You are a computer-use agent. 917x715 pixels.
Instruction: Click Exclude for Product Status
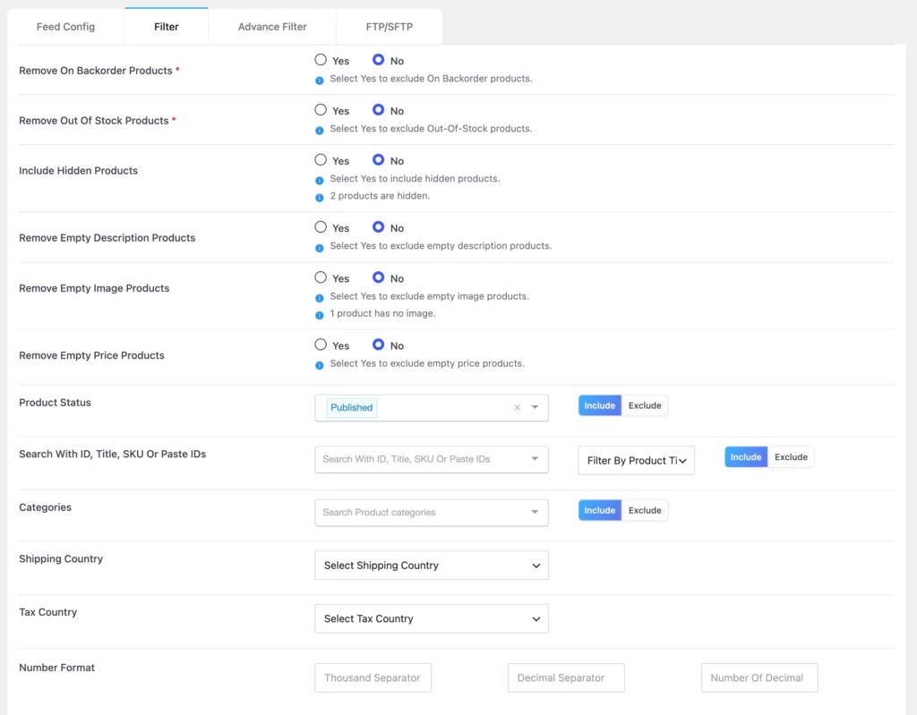[x=645, y=405]
